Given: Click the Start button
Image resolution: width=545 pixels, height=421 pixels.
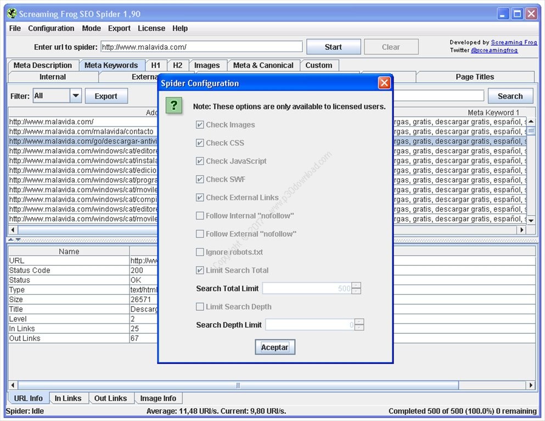Looking at the screenshot, I should (x=333, y=47).
